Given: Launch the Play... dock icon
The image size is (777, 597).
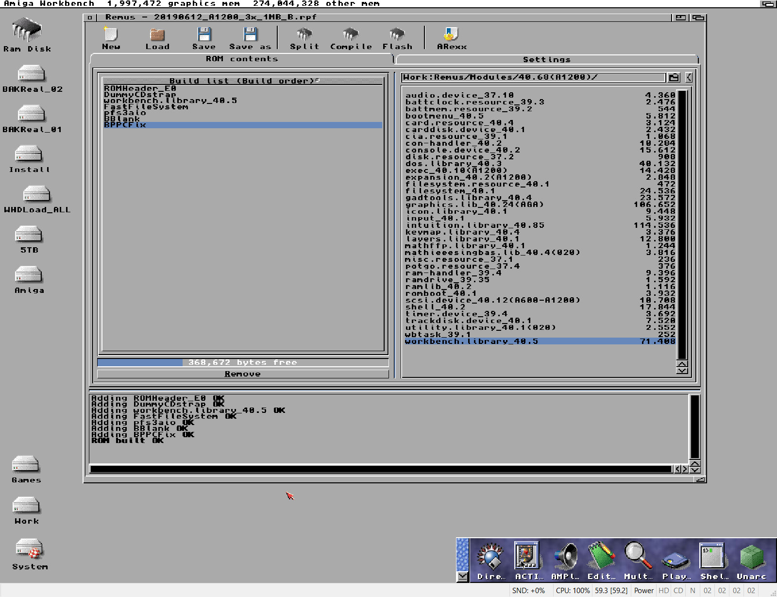Looking at the screenshot, I should [676, 560].
